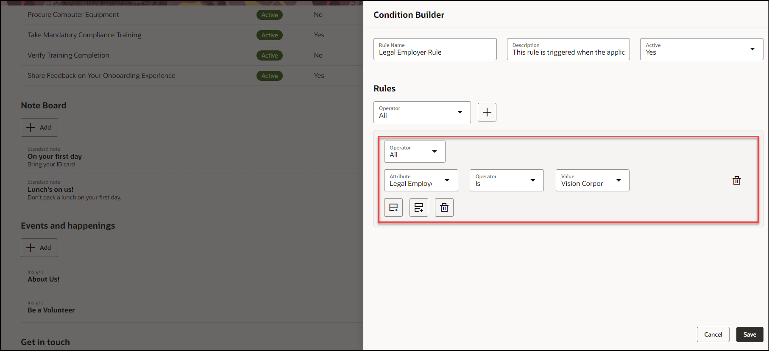Click the Description input field
The image size is (769, 351).
[x=568, y=49]
